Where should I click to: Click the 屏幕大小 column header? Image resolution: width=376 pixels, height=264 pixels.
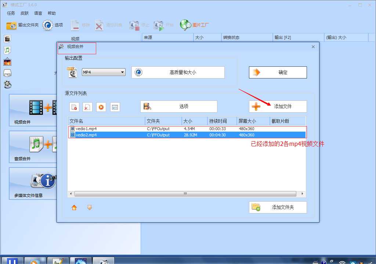pyautogui.click(x=253, y=121)
